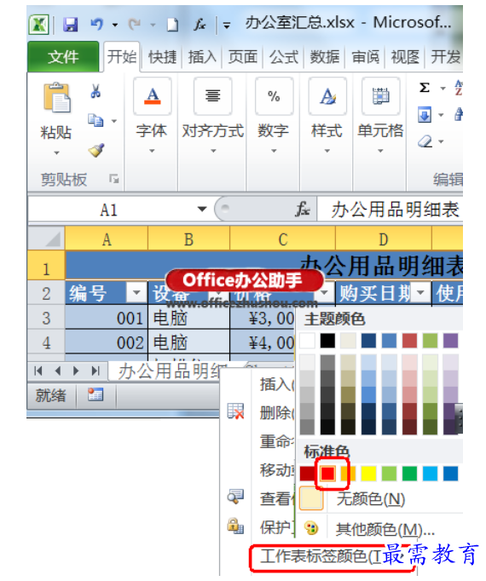Click the Clear eraser icon
The height and width of the screenshot is (581, 486).
coord(425,141)
